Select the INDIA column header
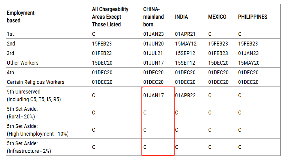The width and height of the screenshot is (286, 160). pos(181,17)
